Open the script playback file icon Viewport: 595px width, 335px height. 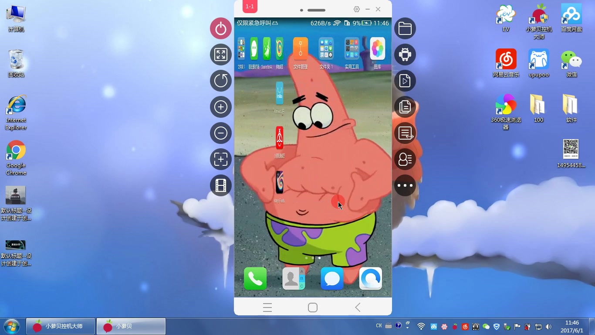(405, 81)
